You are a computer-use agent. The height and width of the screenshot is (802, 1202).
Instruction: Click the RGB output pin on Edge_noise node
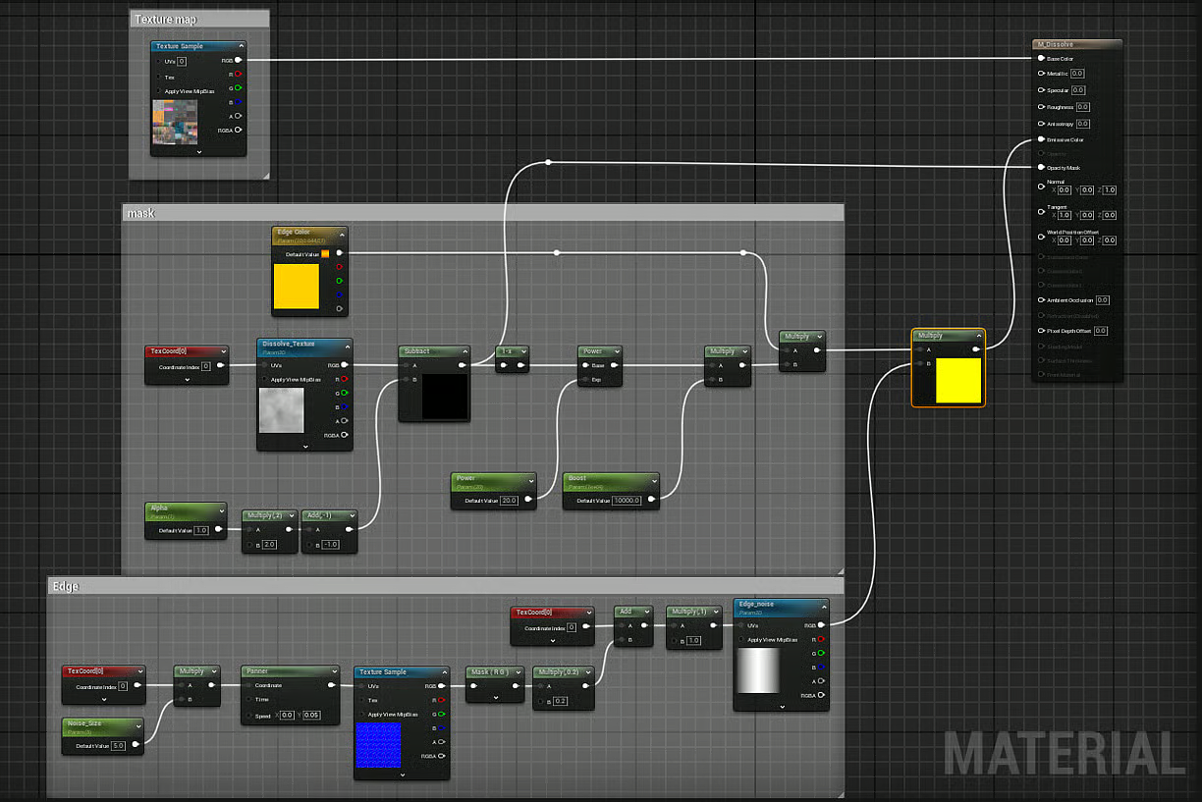(x=821, y=624)
